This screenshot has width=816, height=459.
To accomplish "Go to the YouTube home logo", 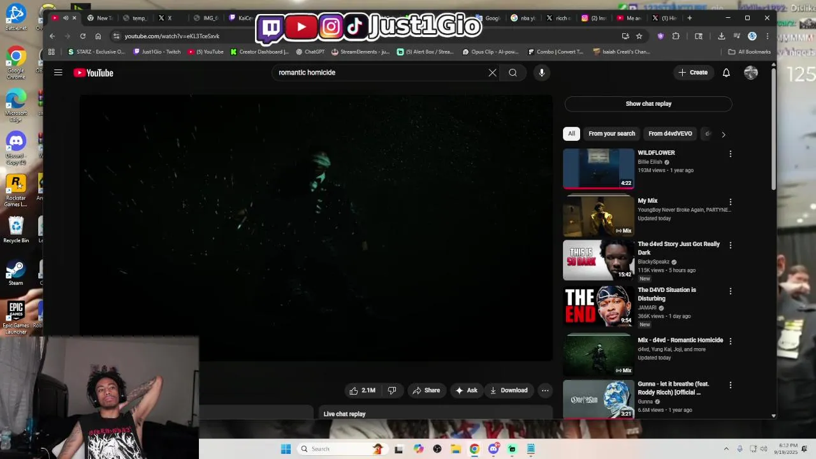I will tap(93, 73).
